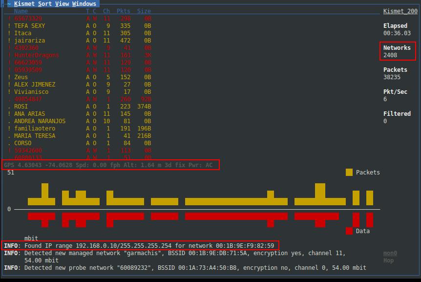The image size is (421, 282).
Task: Click the mon0 interface label
Action: (x=390, y=253)
